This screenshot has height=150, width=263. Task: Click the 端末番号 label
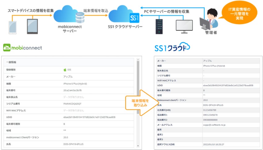[11, 90]
